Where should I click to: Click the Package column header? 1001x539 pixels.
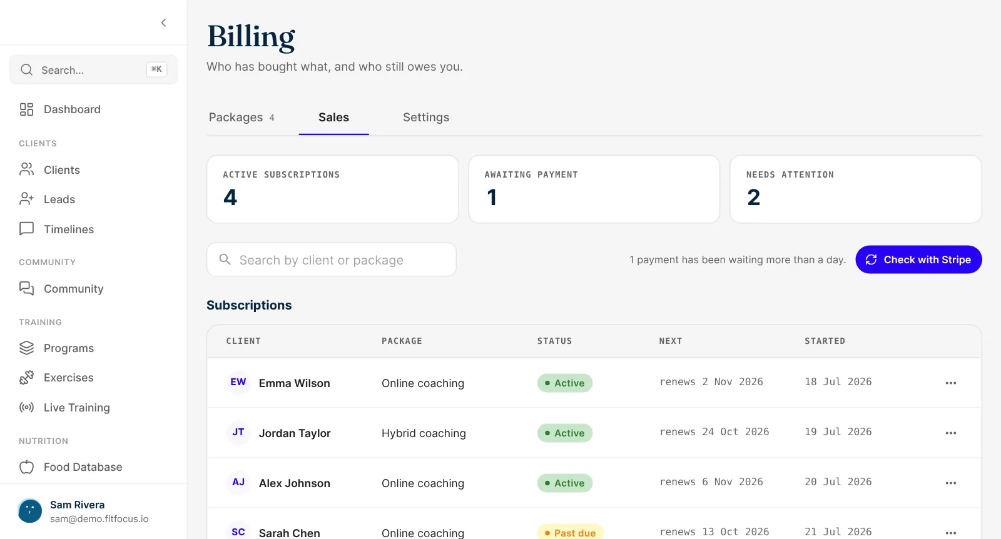coord(402,341)
